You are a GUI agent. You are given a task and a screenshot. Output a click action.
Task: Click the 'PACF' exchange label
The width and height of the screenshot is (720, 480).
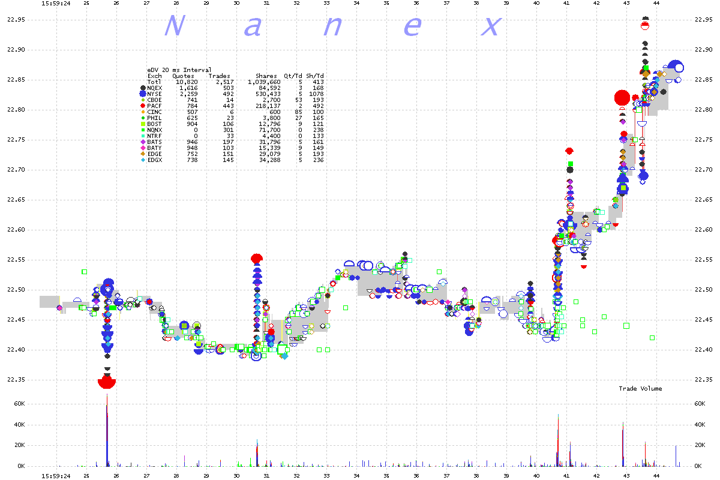[154, 106]
